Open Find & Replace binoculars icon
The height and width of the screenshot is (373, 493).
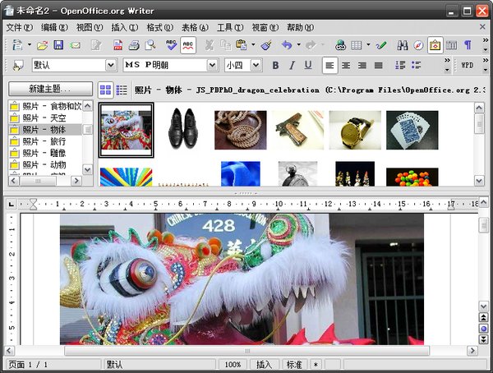(x=402, y=45)
